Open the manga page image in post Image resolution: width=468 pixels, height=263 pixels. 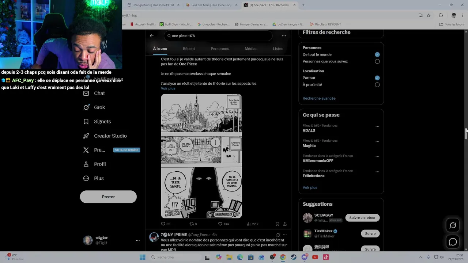pyautogui.click(x=201, y=156)
